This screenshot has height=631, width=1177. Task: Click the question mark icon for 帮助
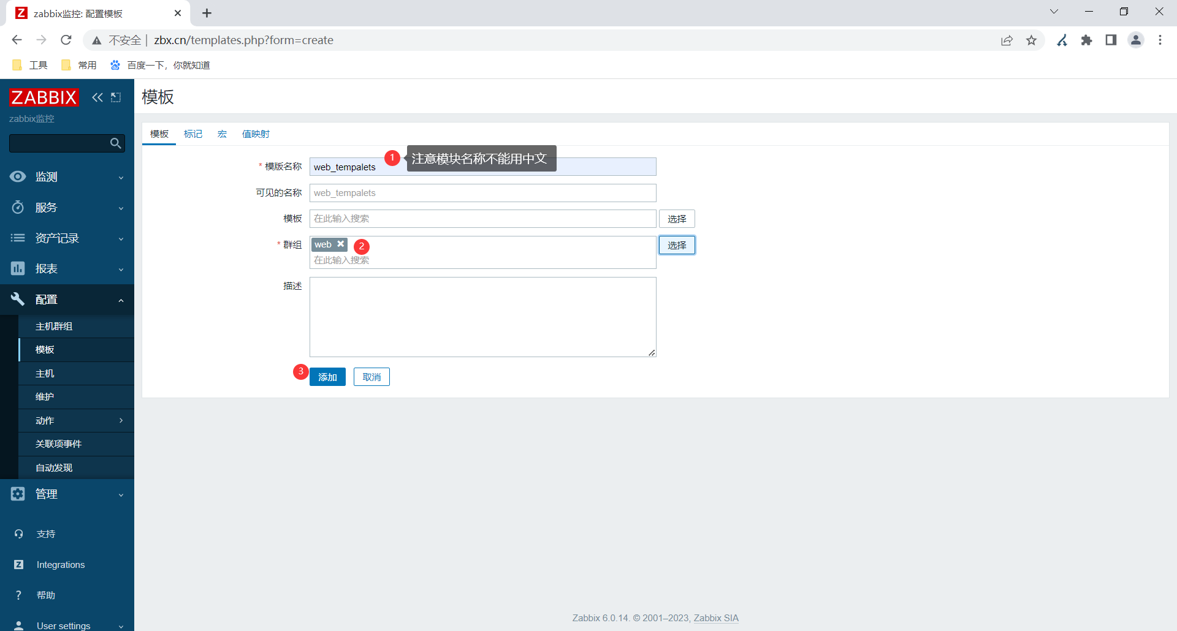click(18, 595)
